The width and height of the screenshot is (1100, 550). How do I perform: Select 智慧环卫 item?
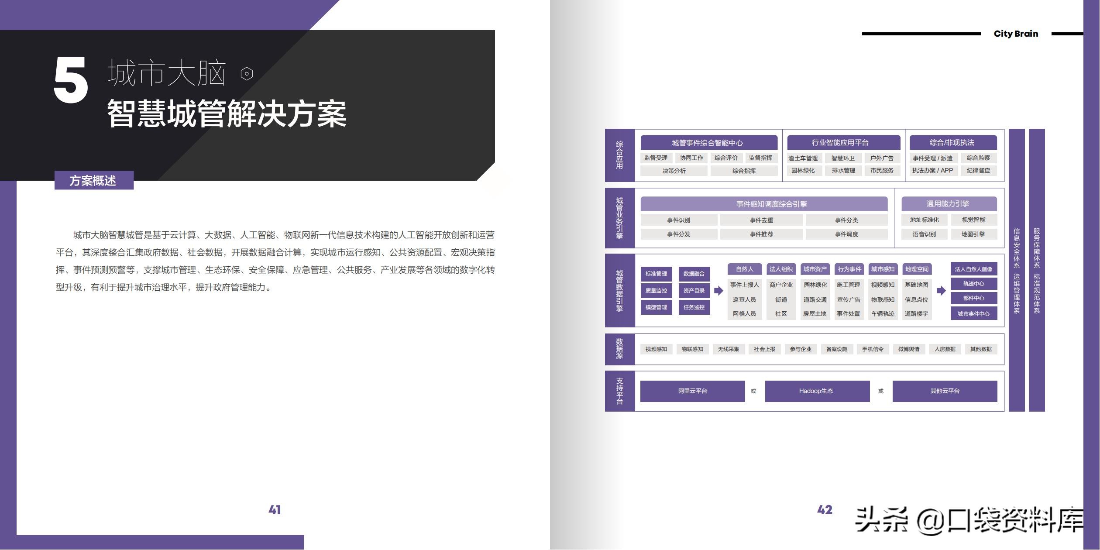tap(843, 158)
